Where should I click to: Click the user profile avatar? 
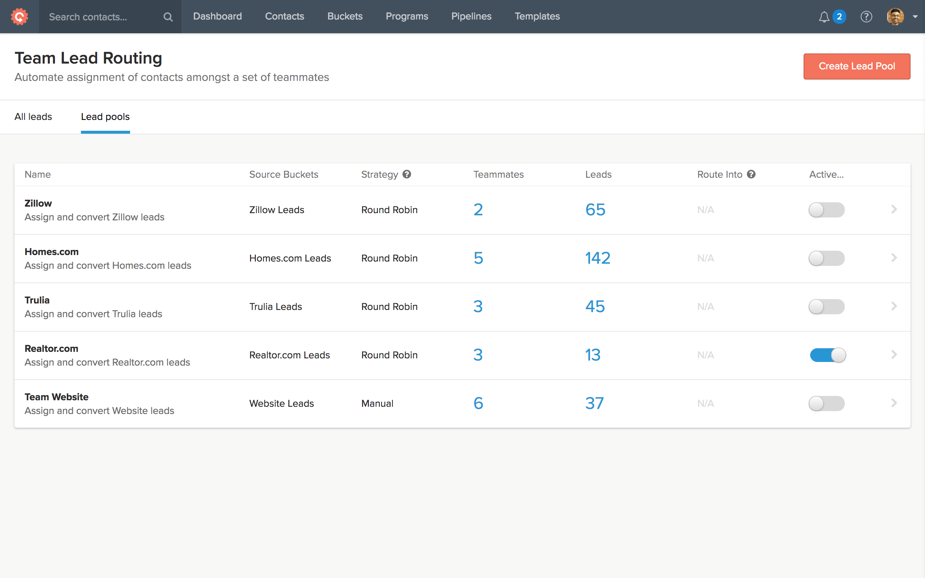895,17
